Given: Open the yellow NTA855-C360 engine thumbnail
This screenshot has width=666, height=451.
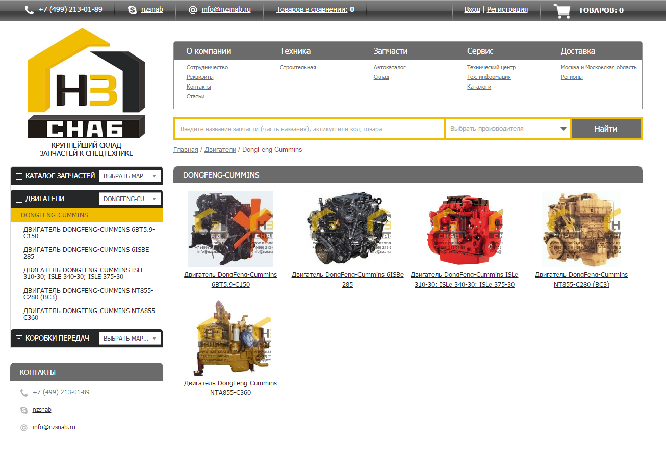Looking at the screenshot, I should [x=230, y=337].
